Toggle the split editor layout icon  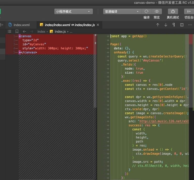click(182, 25)
